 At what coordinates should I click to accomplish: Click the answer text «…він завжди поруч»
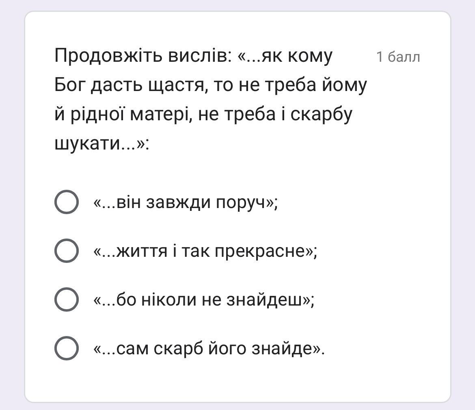tap(186, 203)
